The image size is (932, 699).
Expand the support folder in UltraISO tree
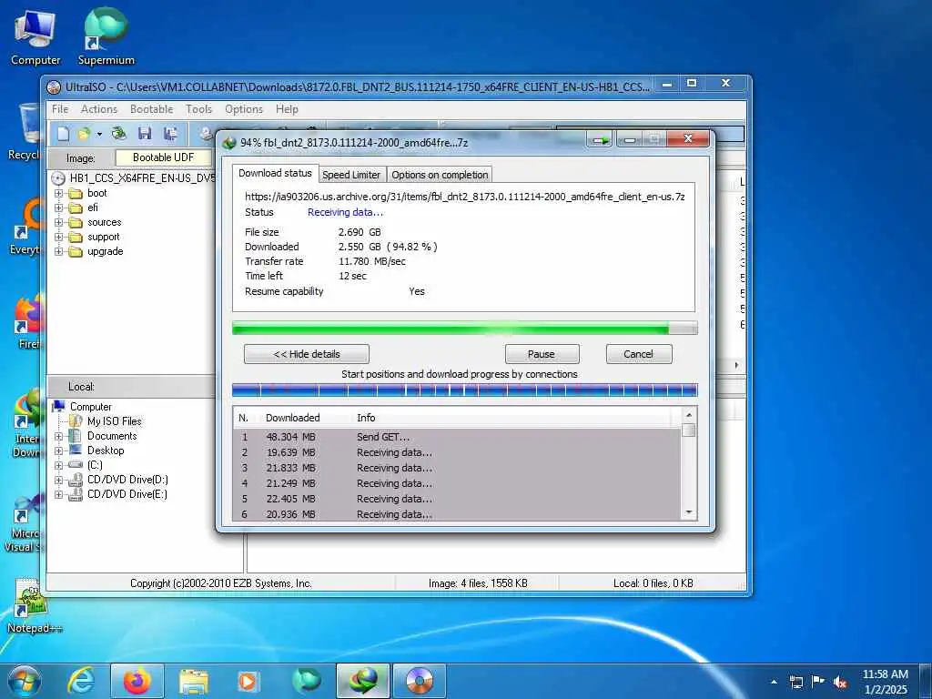pyautogui.click(x=59, y=238)
